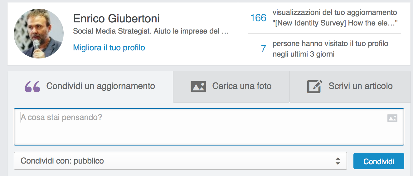
Task: Click the purple quotation marks icon
Action: [32, 87]
